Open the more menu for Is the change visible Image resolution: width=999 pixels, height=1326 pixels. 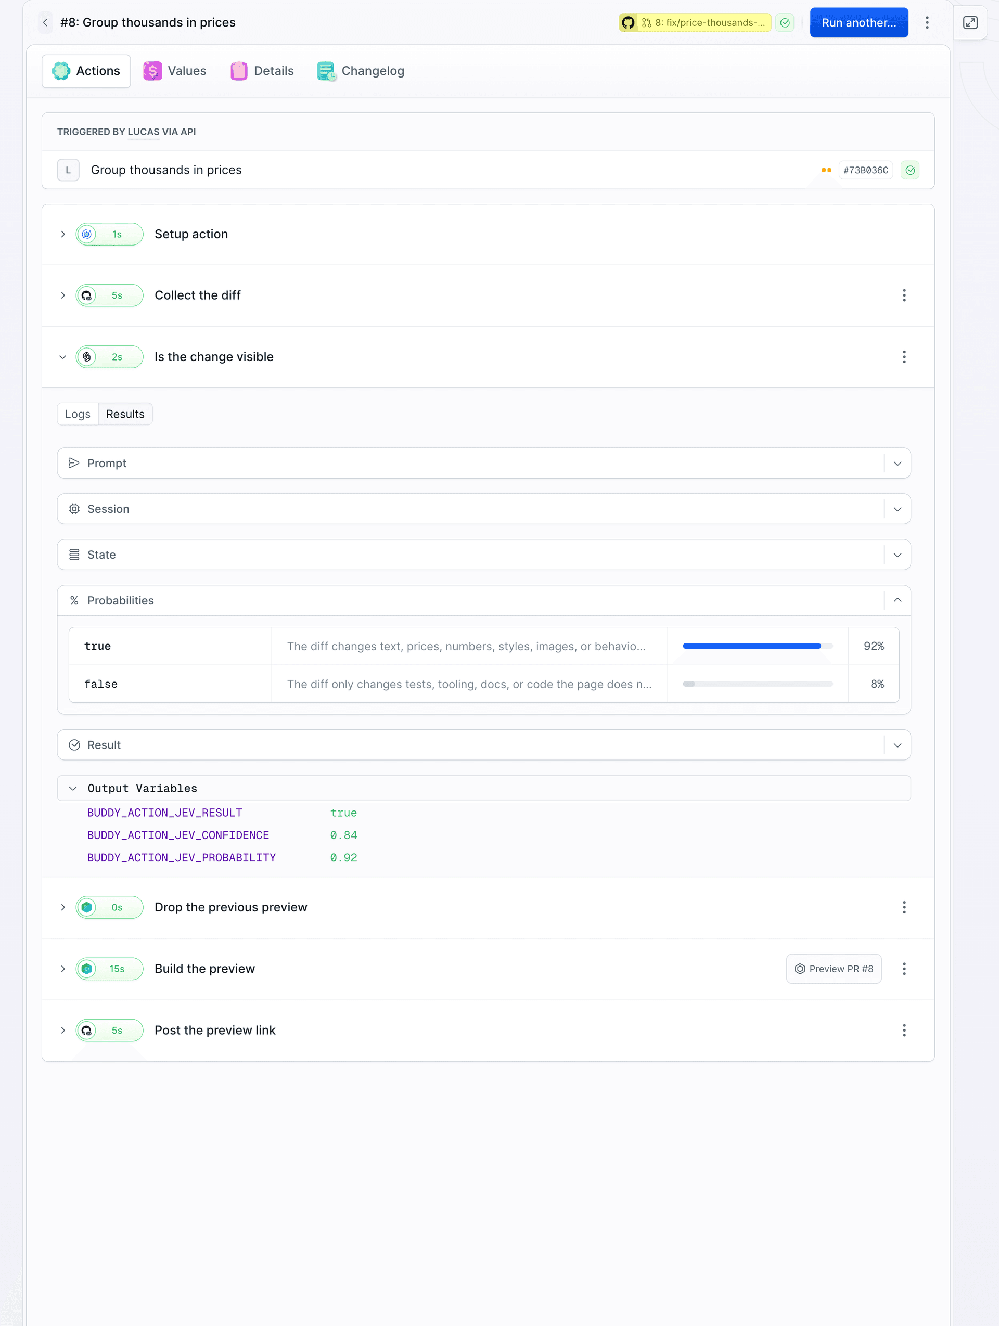coord(904,357)
